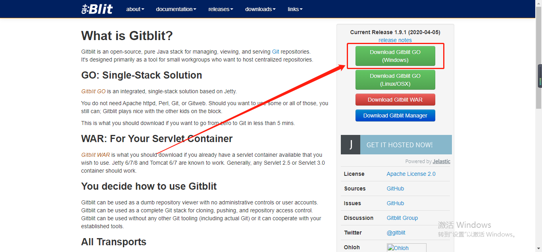The height and width of the screenshot is (252, 542).
Task: Click the Download Gitblit WAR button
Action: coord(395,100)
